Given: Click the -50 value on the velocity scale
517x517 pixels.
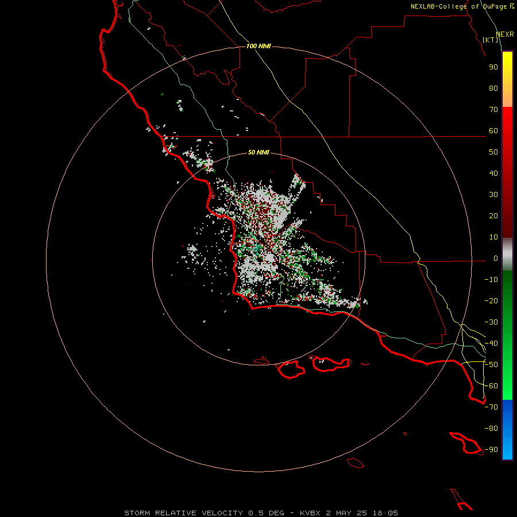Looking at the screenshot, I should pyautogui.click(x=491, y=365).
